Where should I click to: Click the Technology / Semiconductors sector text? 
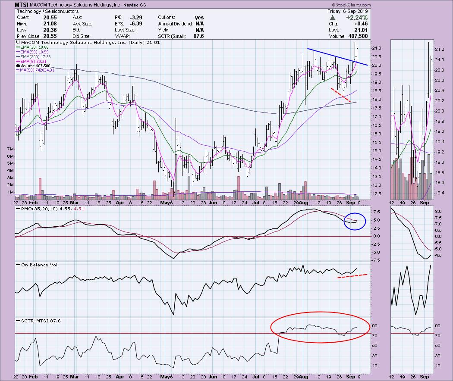click(x=41, y=11)
